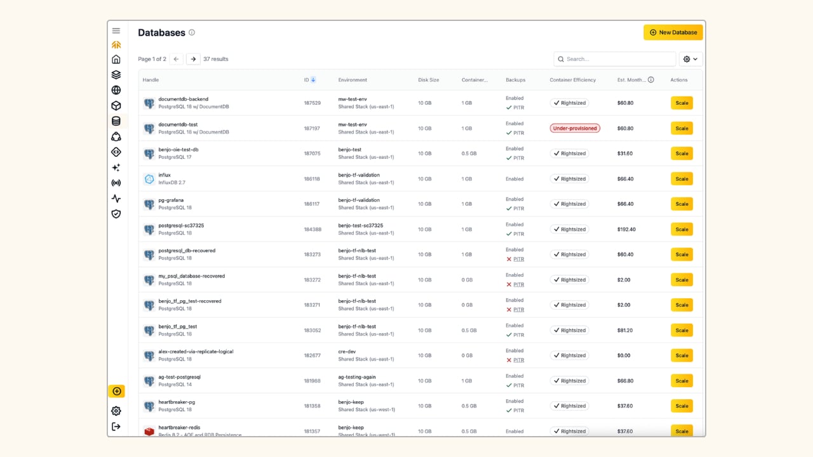Click PostgreSQL icon for ag-test-postgresql
813x457 pixels.
point(149,381)
